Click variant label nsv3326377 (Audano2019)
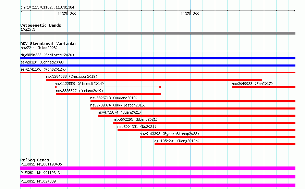The image size is (305, 189). pyautogui.click(x=80, y=91)
